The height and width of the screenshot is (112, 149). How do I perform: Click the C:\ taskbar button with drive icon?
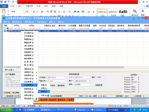[65, 110]
